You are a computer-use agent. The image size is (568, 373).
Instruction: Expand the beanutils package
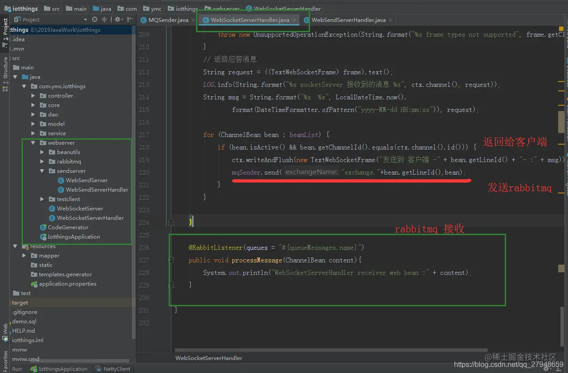point(42,152)
